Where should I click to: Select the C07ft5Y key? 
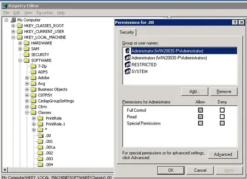pos(45,95)
